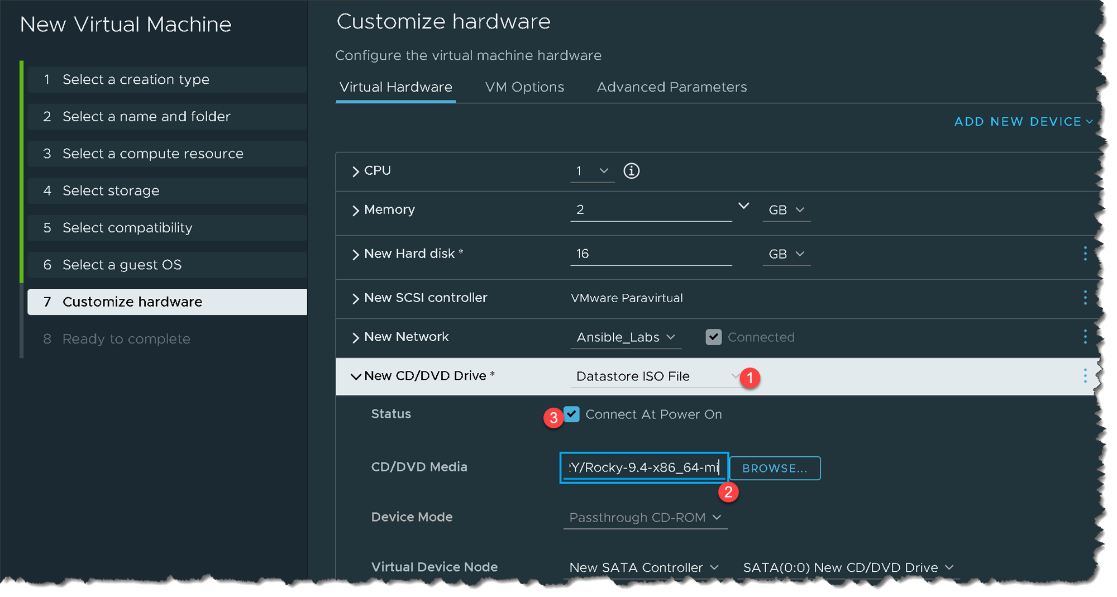Click ADD NEW DEVICE

(x=1023, y=122)
